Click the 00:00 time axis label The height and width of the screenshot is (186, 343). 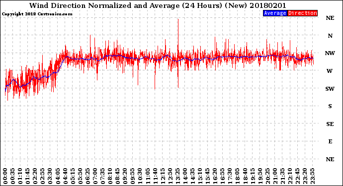tap(5, 176)
